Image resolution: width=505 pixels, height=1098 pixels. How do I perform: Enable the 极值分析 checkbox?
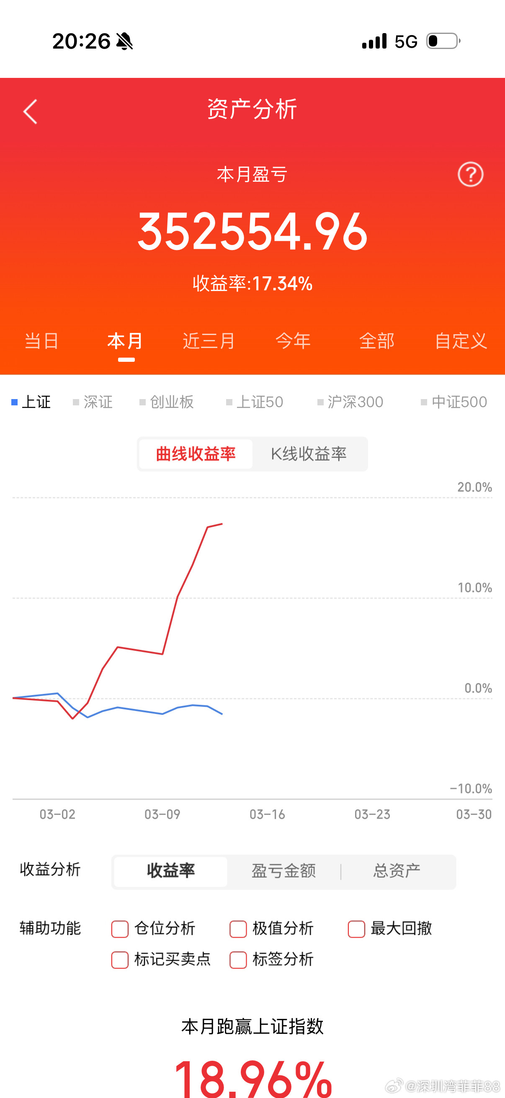pos(238,928)
